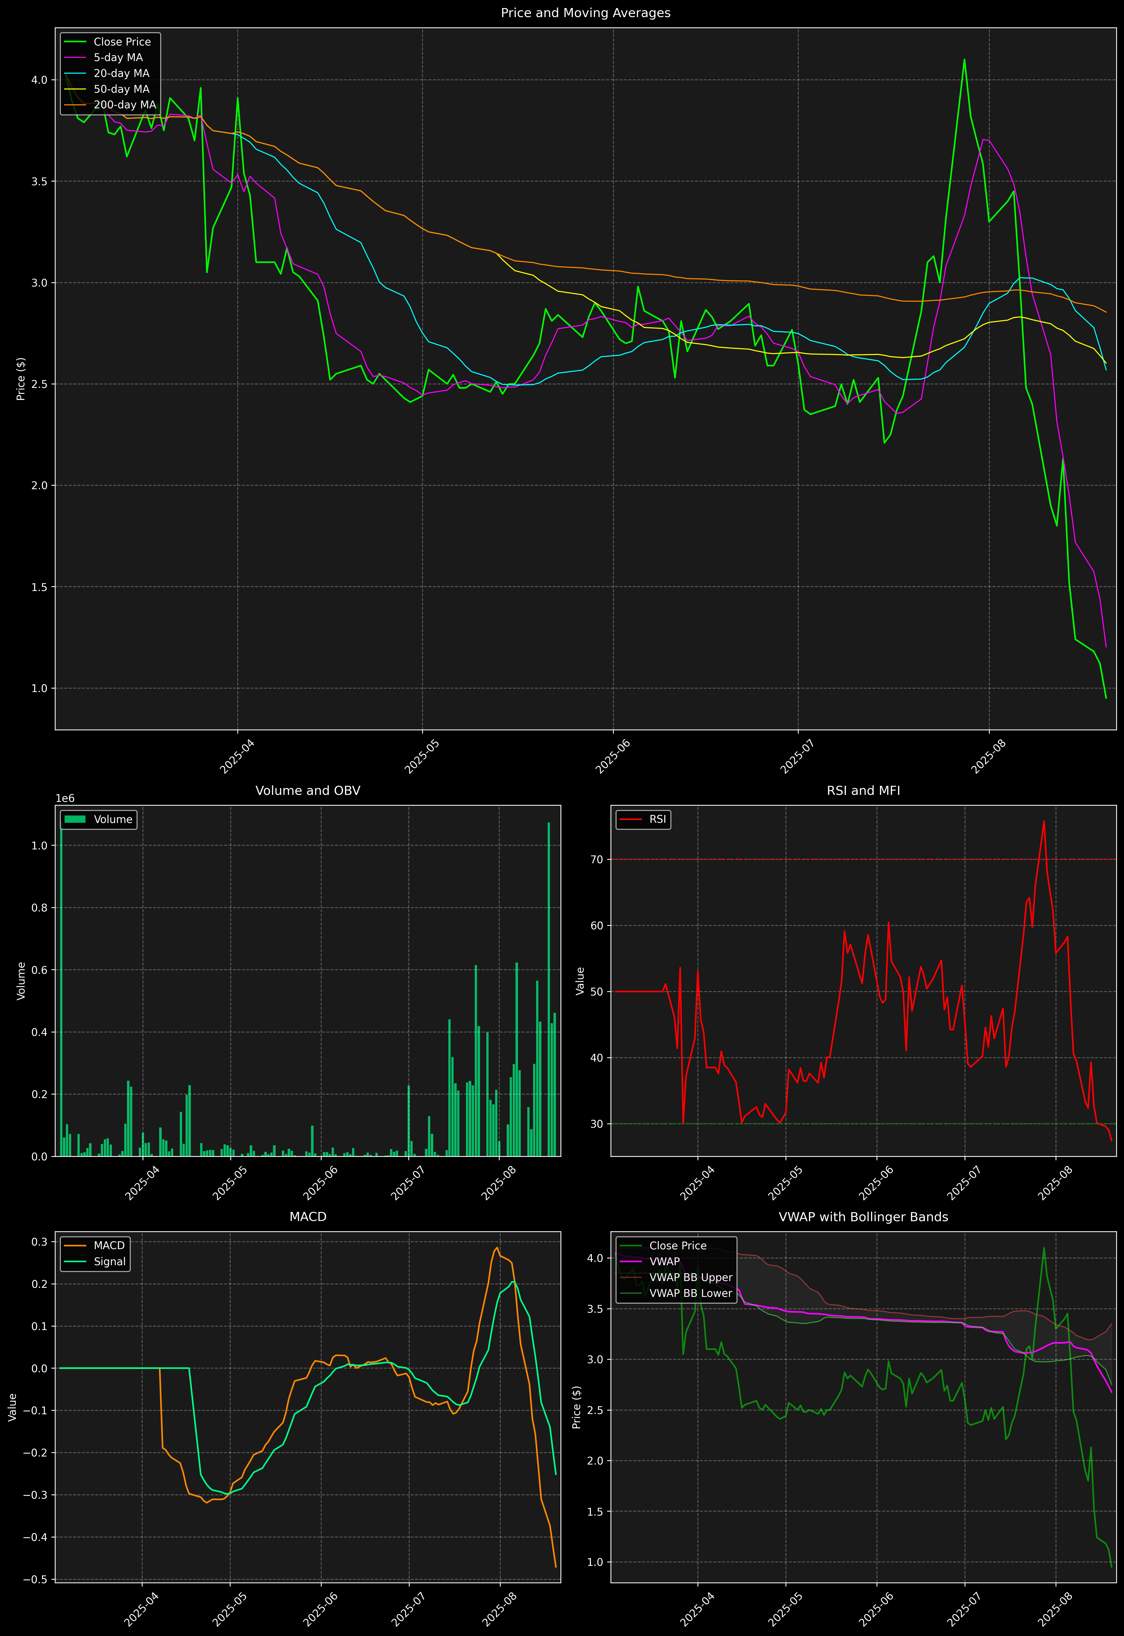Click the Close Price legend entry in the top chart

[122, 41]
